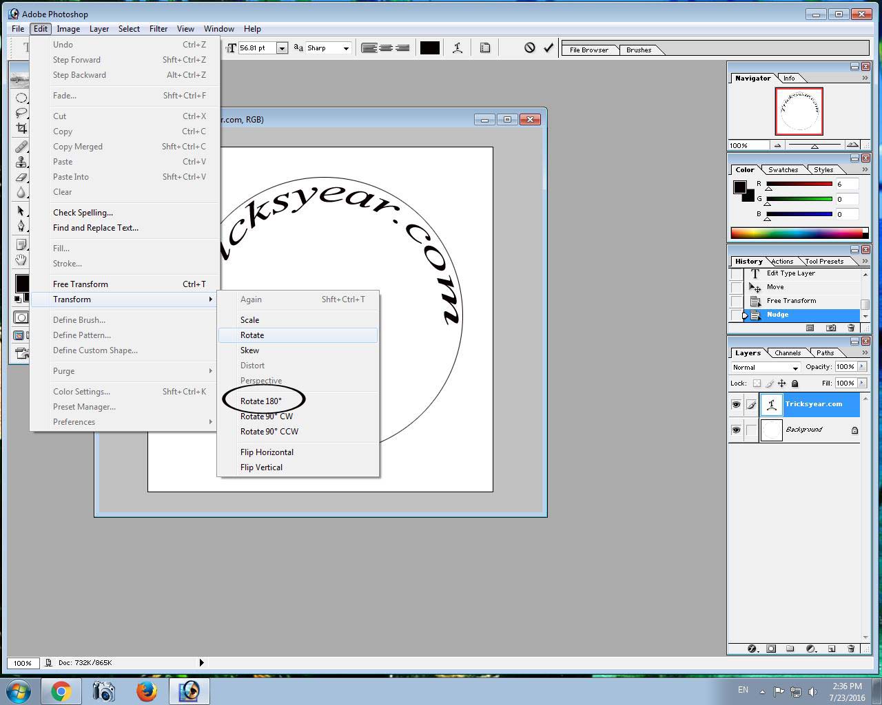Open the Create Warped Text dialog icon
The height and width of the screenshot is (705, 882).
click(x=458, y=48)
